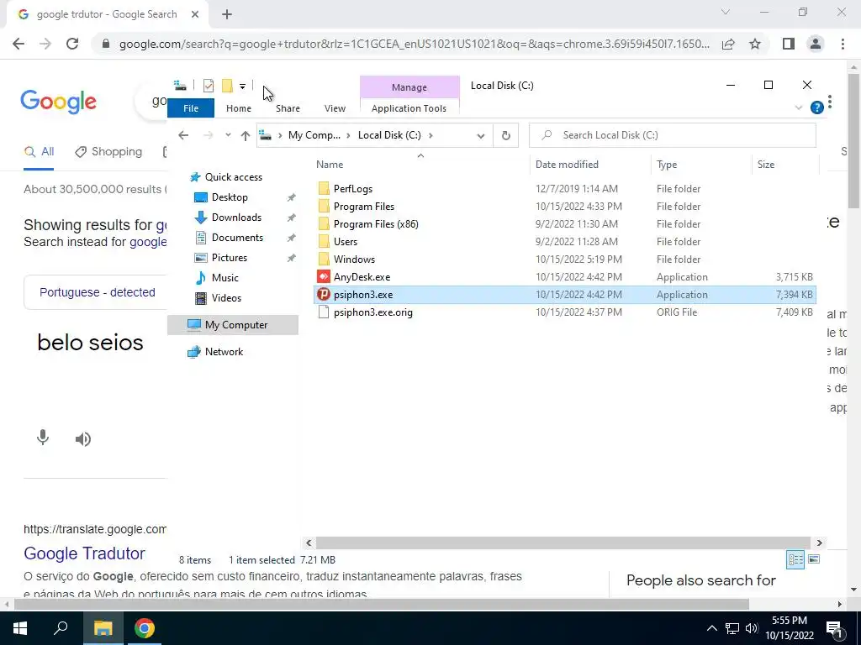Select the Program Files (x86) folder
The height and width of the screenshot is (645, 861).
(x=376, y=223)
